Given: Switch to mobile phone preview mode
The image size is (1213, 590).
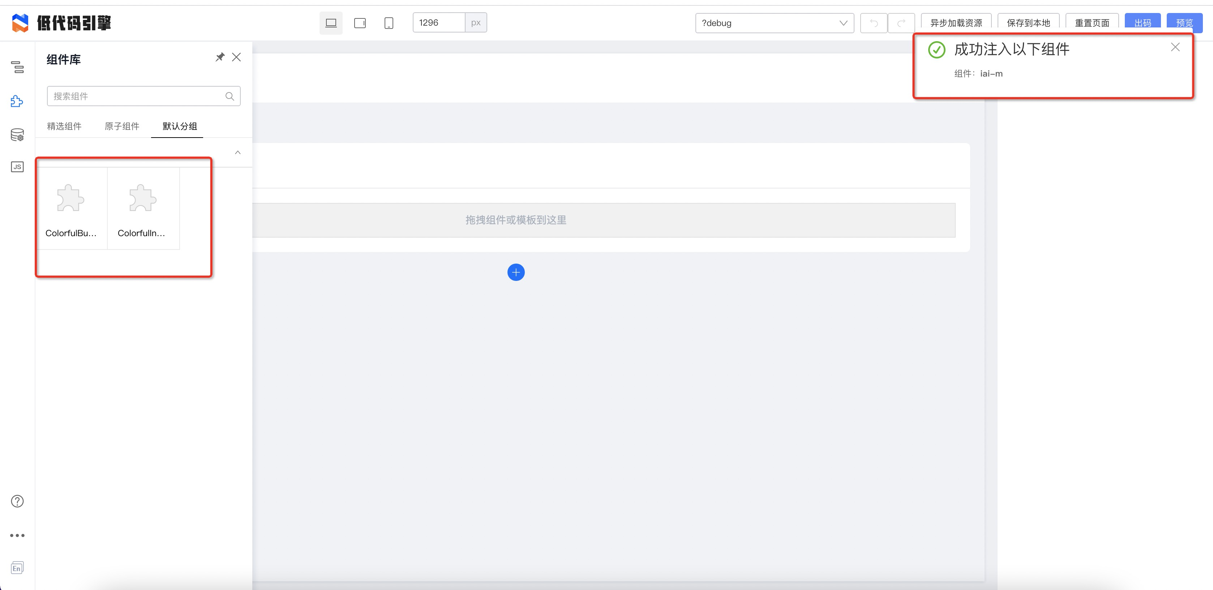Looking at the screenshot, I should (x=389, y=22).
